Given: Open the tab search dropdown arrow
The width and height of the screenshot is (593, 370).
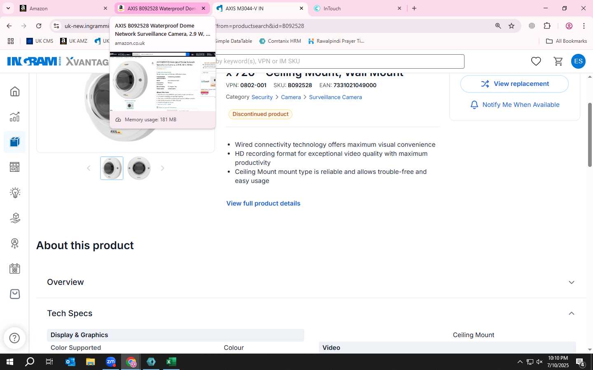Looking at the screenshot, I should 8,8.
